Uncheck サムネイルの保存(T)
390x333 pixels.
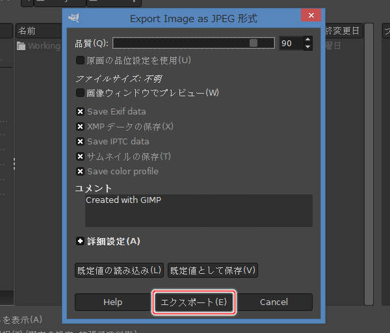[x=80, y=156]
